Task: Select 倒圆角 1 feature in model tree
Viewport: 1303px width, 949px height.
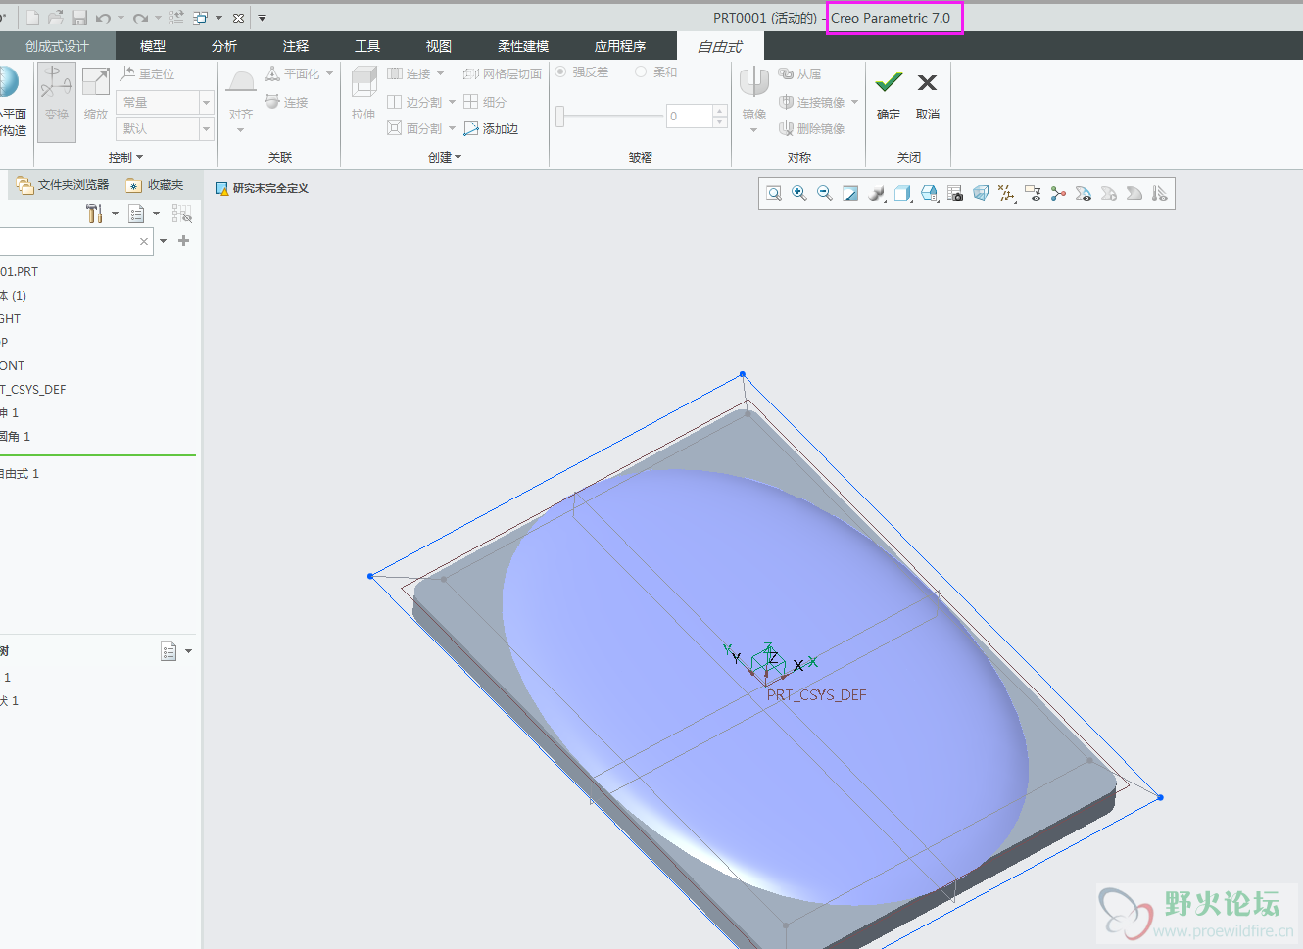Action: tap(15, 436)
